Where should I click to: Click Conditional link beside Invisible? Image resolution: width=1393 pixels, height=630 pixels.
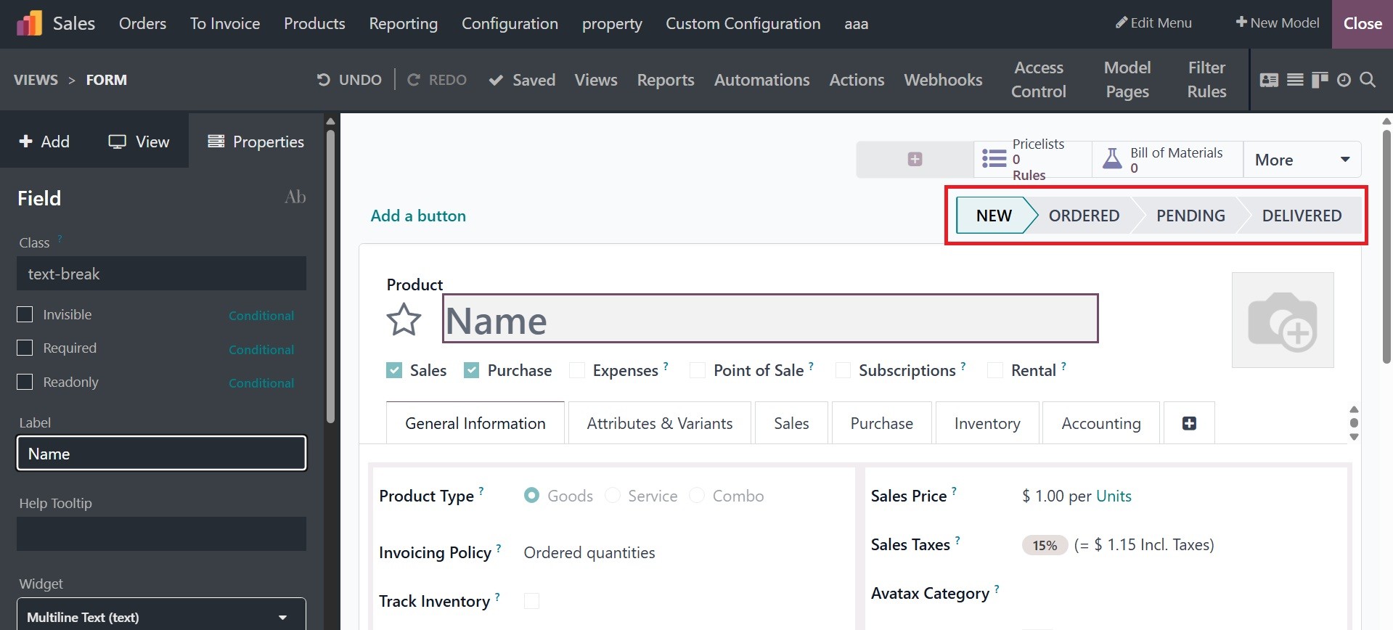click(261, 316)
